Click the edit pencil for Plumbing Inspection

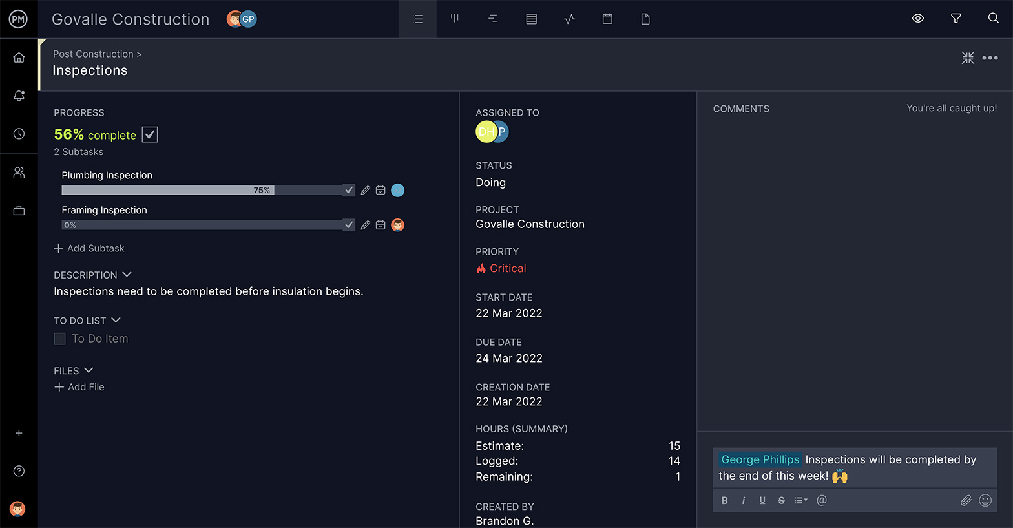(x=366, y=190)
